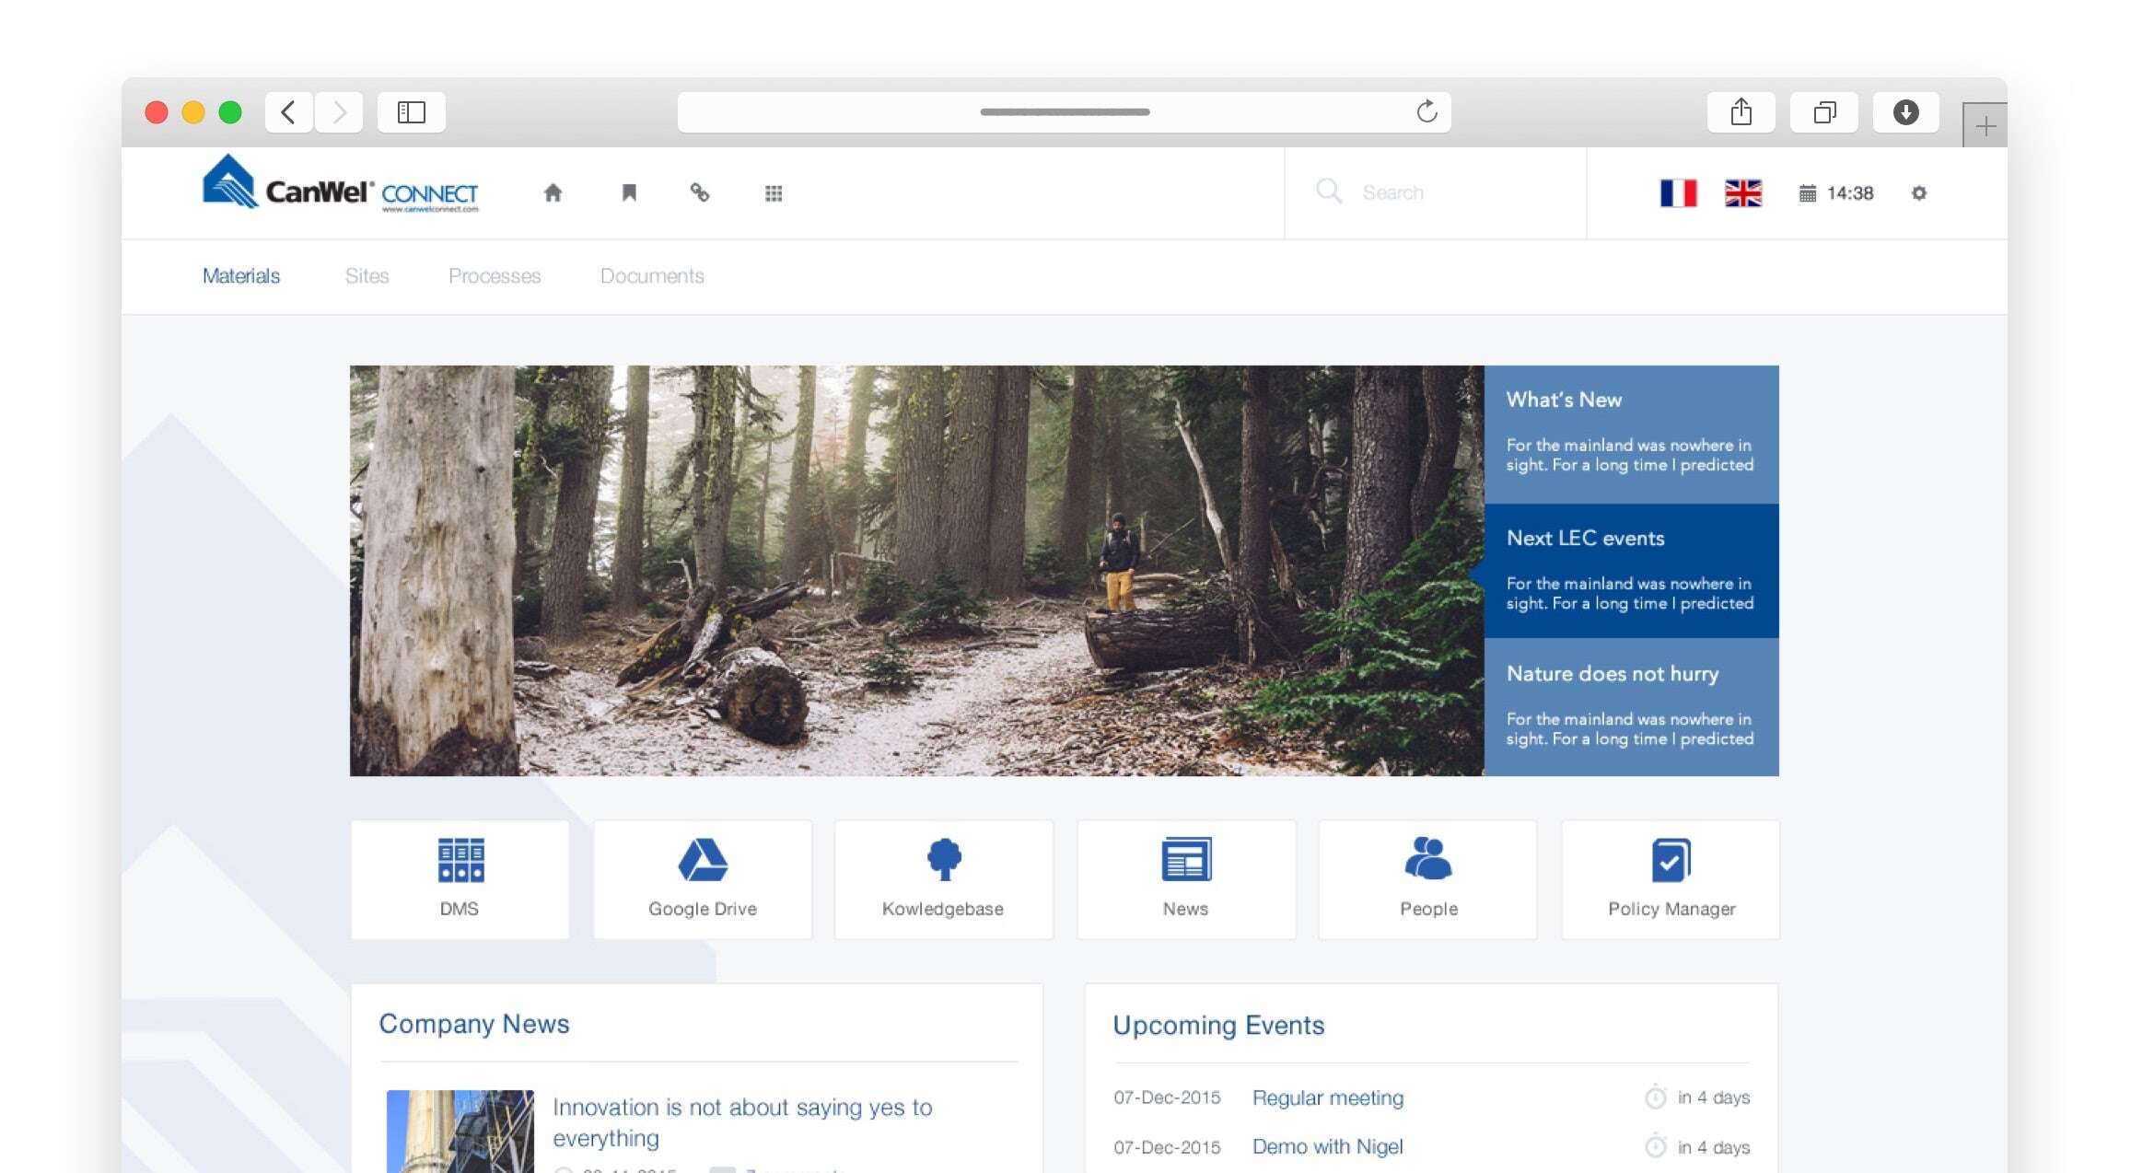Open the apps grid icon
Viewport: 2131px width, 1173px height.
774,193
